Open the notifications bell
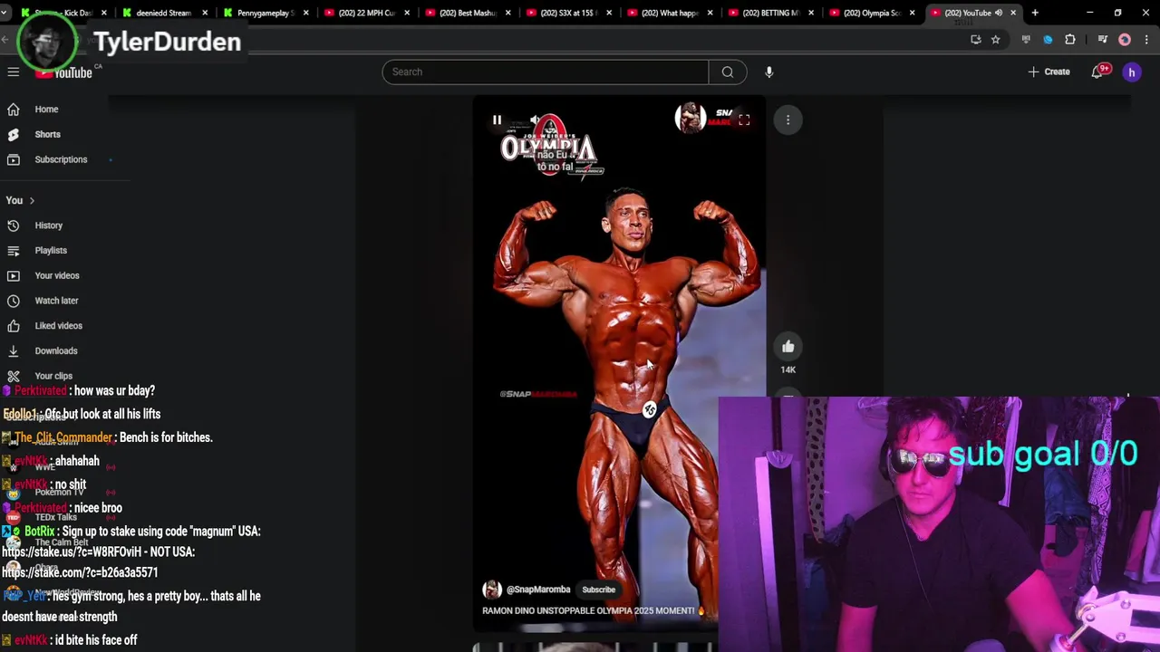Image resolution: width=1160 pixels, height=652 pixels. click(1098, 72)
